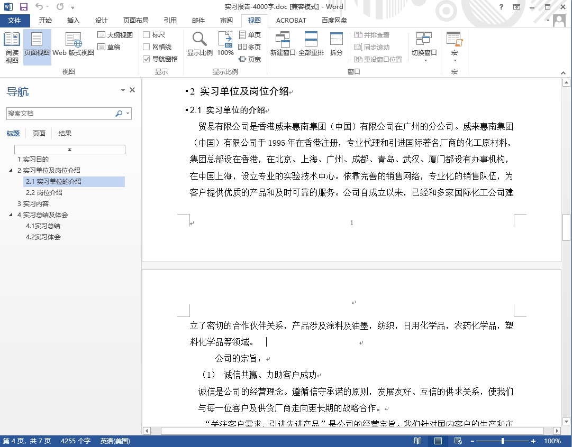The width and height of the screenshot is (572, 447).
Task: Expand the search options dropdown in navigation
Action: [128, 114]
